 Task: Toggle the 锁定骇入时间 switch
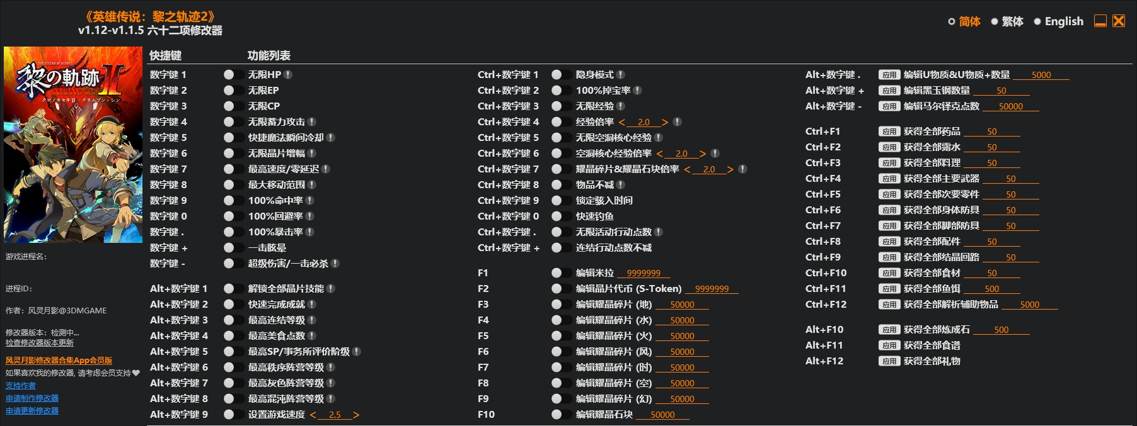pyautogui.click(x=562, y=201)
